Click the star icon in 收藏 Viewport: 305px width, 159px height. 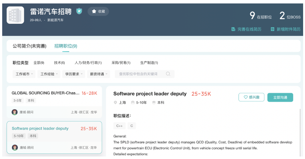(94, 11)
